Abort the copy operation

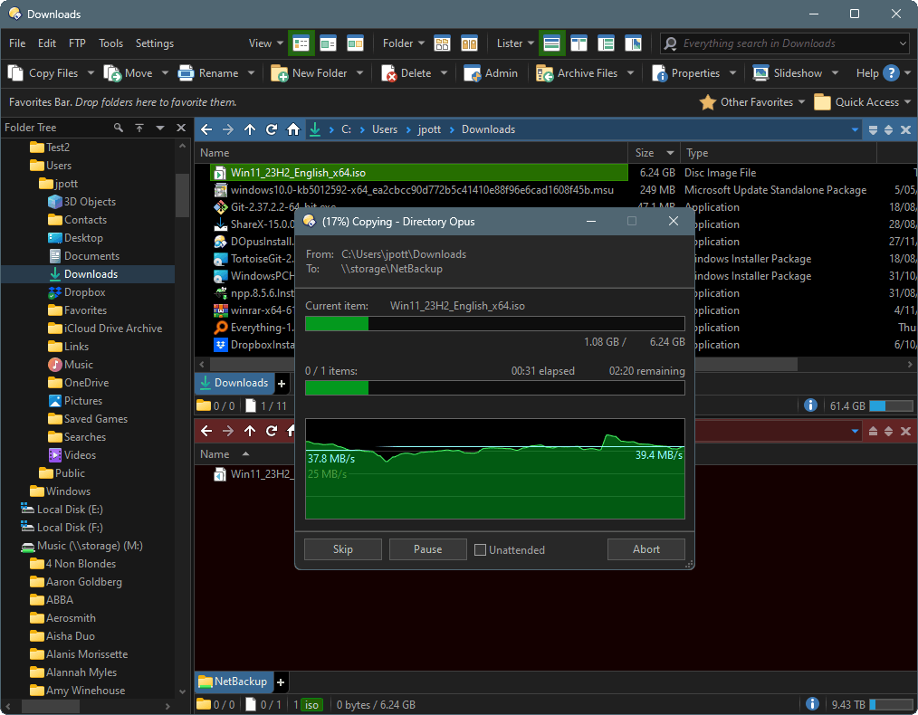645,549
